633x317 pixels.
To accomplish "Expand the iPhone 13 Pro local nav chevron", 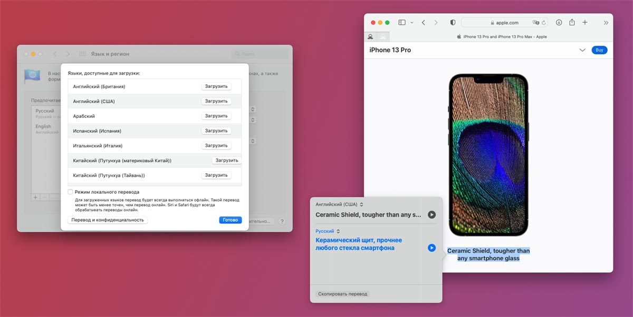I will [582, 50].
